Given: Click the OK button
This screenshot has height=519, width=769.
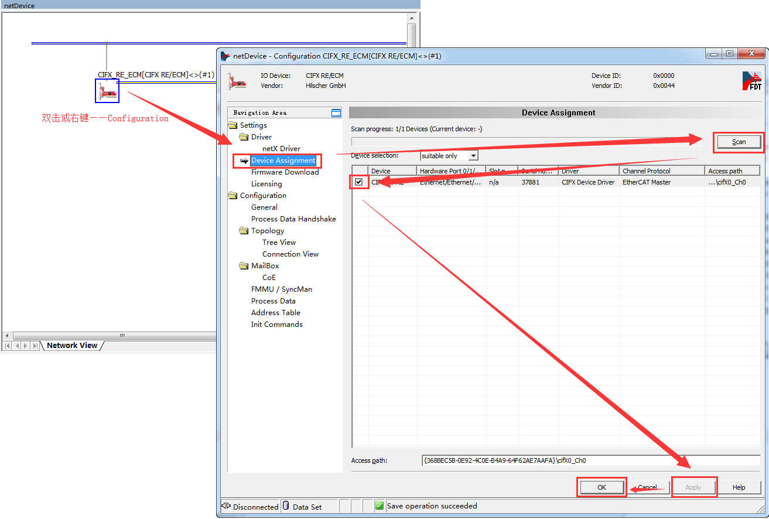Looking at the screenshot, I should tap(602, 487).
